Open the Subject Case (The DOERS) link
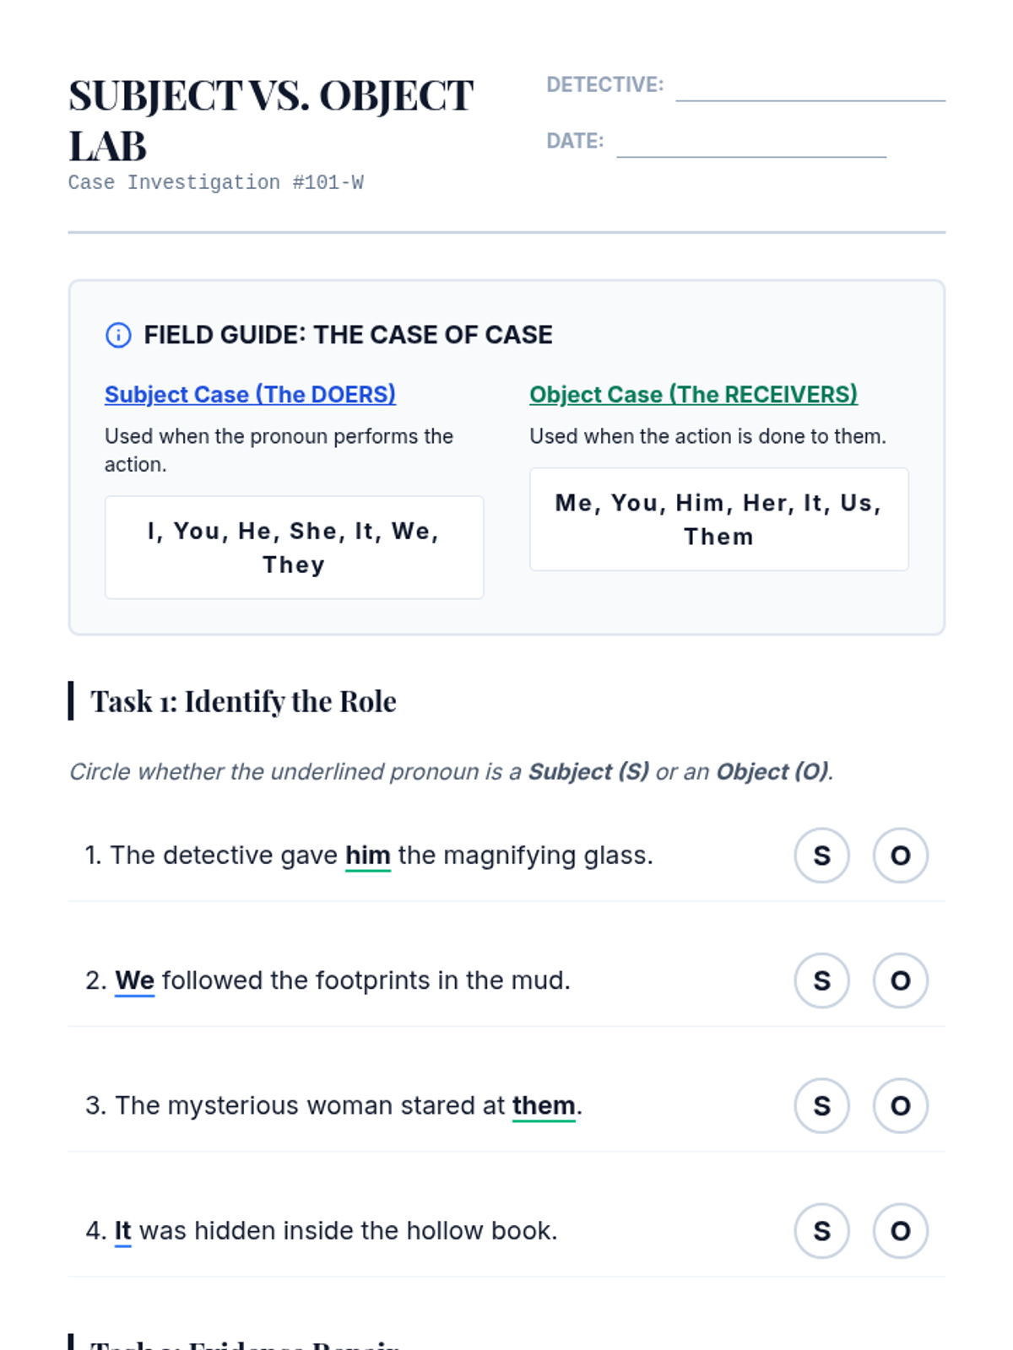Image resolution: width=1013 pixels, height=1350 pixels. (x=250, y=394)
